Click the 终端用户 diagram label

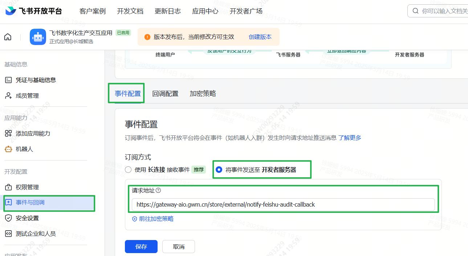(165, 55)
